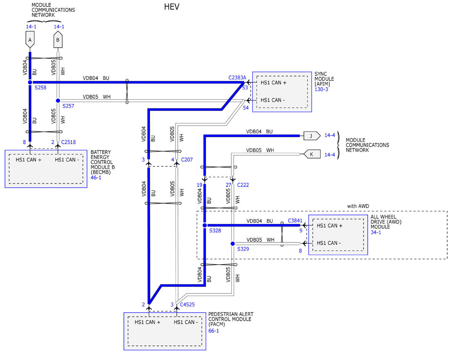Select pin 3 of connector C207
Viewport: 458px width, 354px height.
tap(144, 159)
